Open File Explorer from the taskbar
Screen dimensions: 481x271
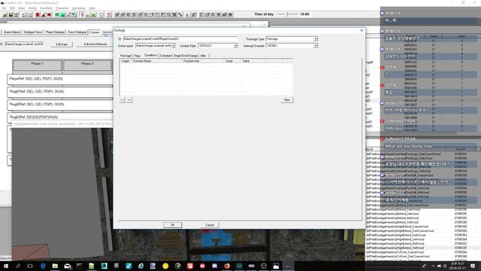[55, 266]
